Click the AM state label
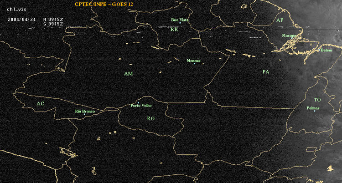 click(x=129, y=74)
